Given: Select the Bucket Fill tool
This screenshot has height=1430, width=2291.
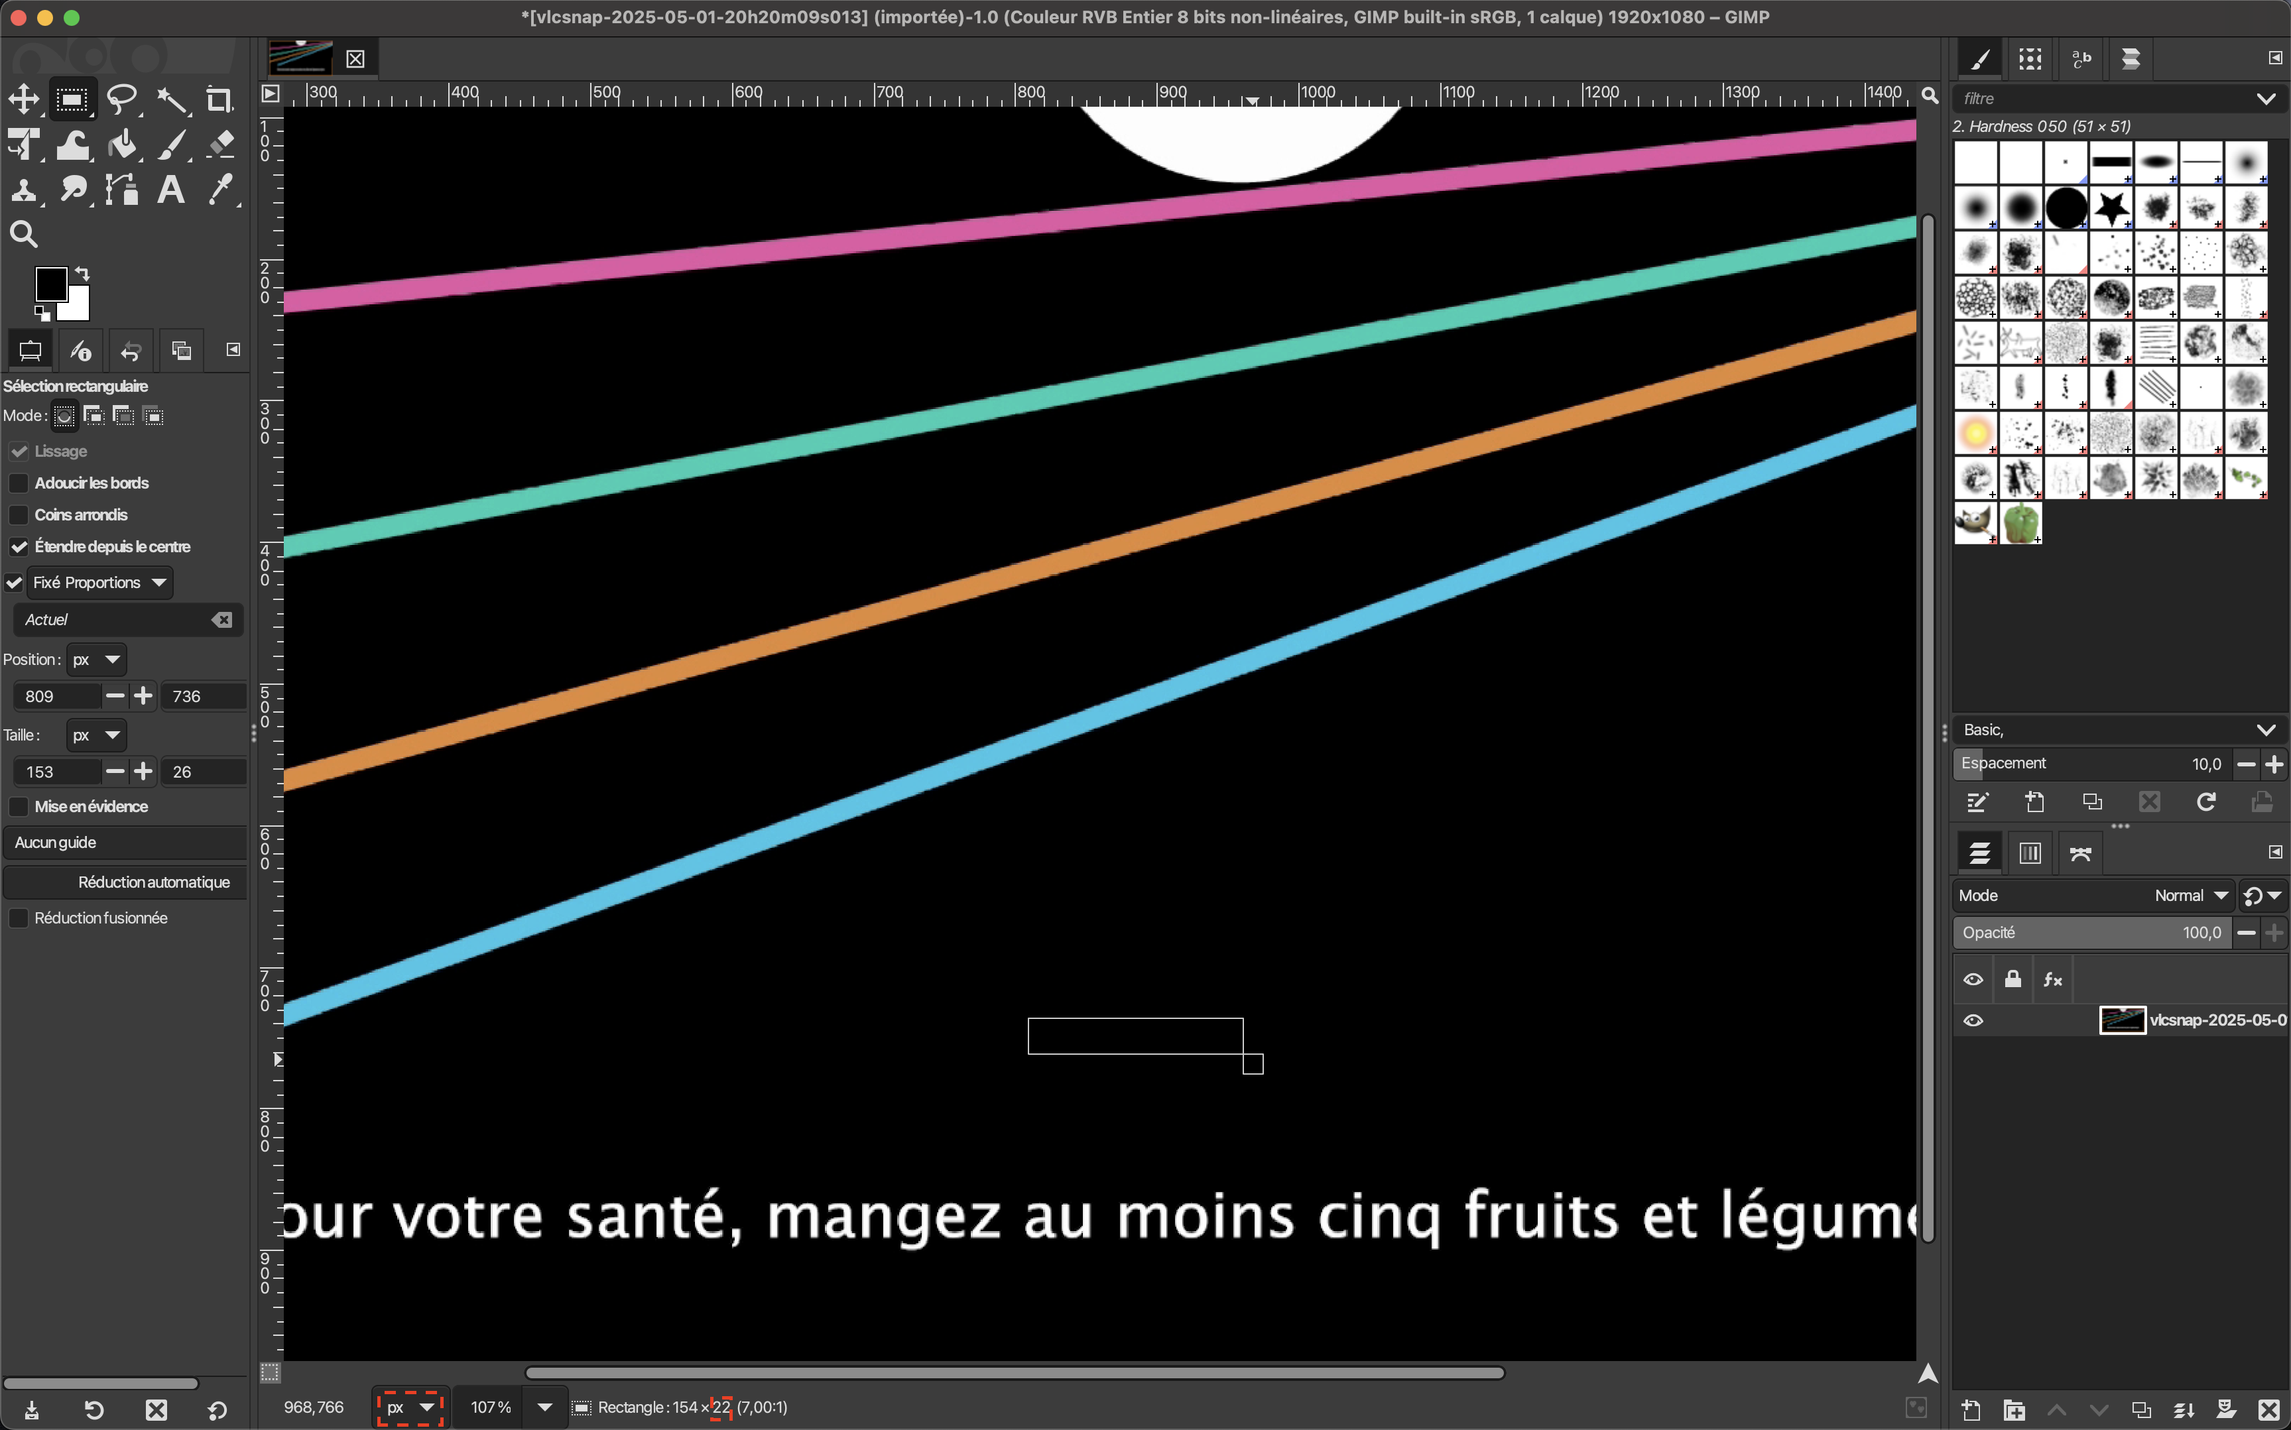Looking at the screenshot, I should 121,145.
